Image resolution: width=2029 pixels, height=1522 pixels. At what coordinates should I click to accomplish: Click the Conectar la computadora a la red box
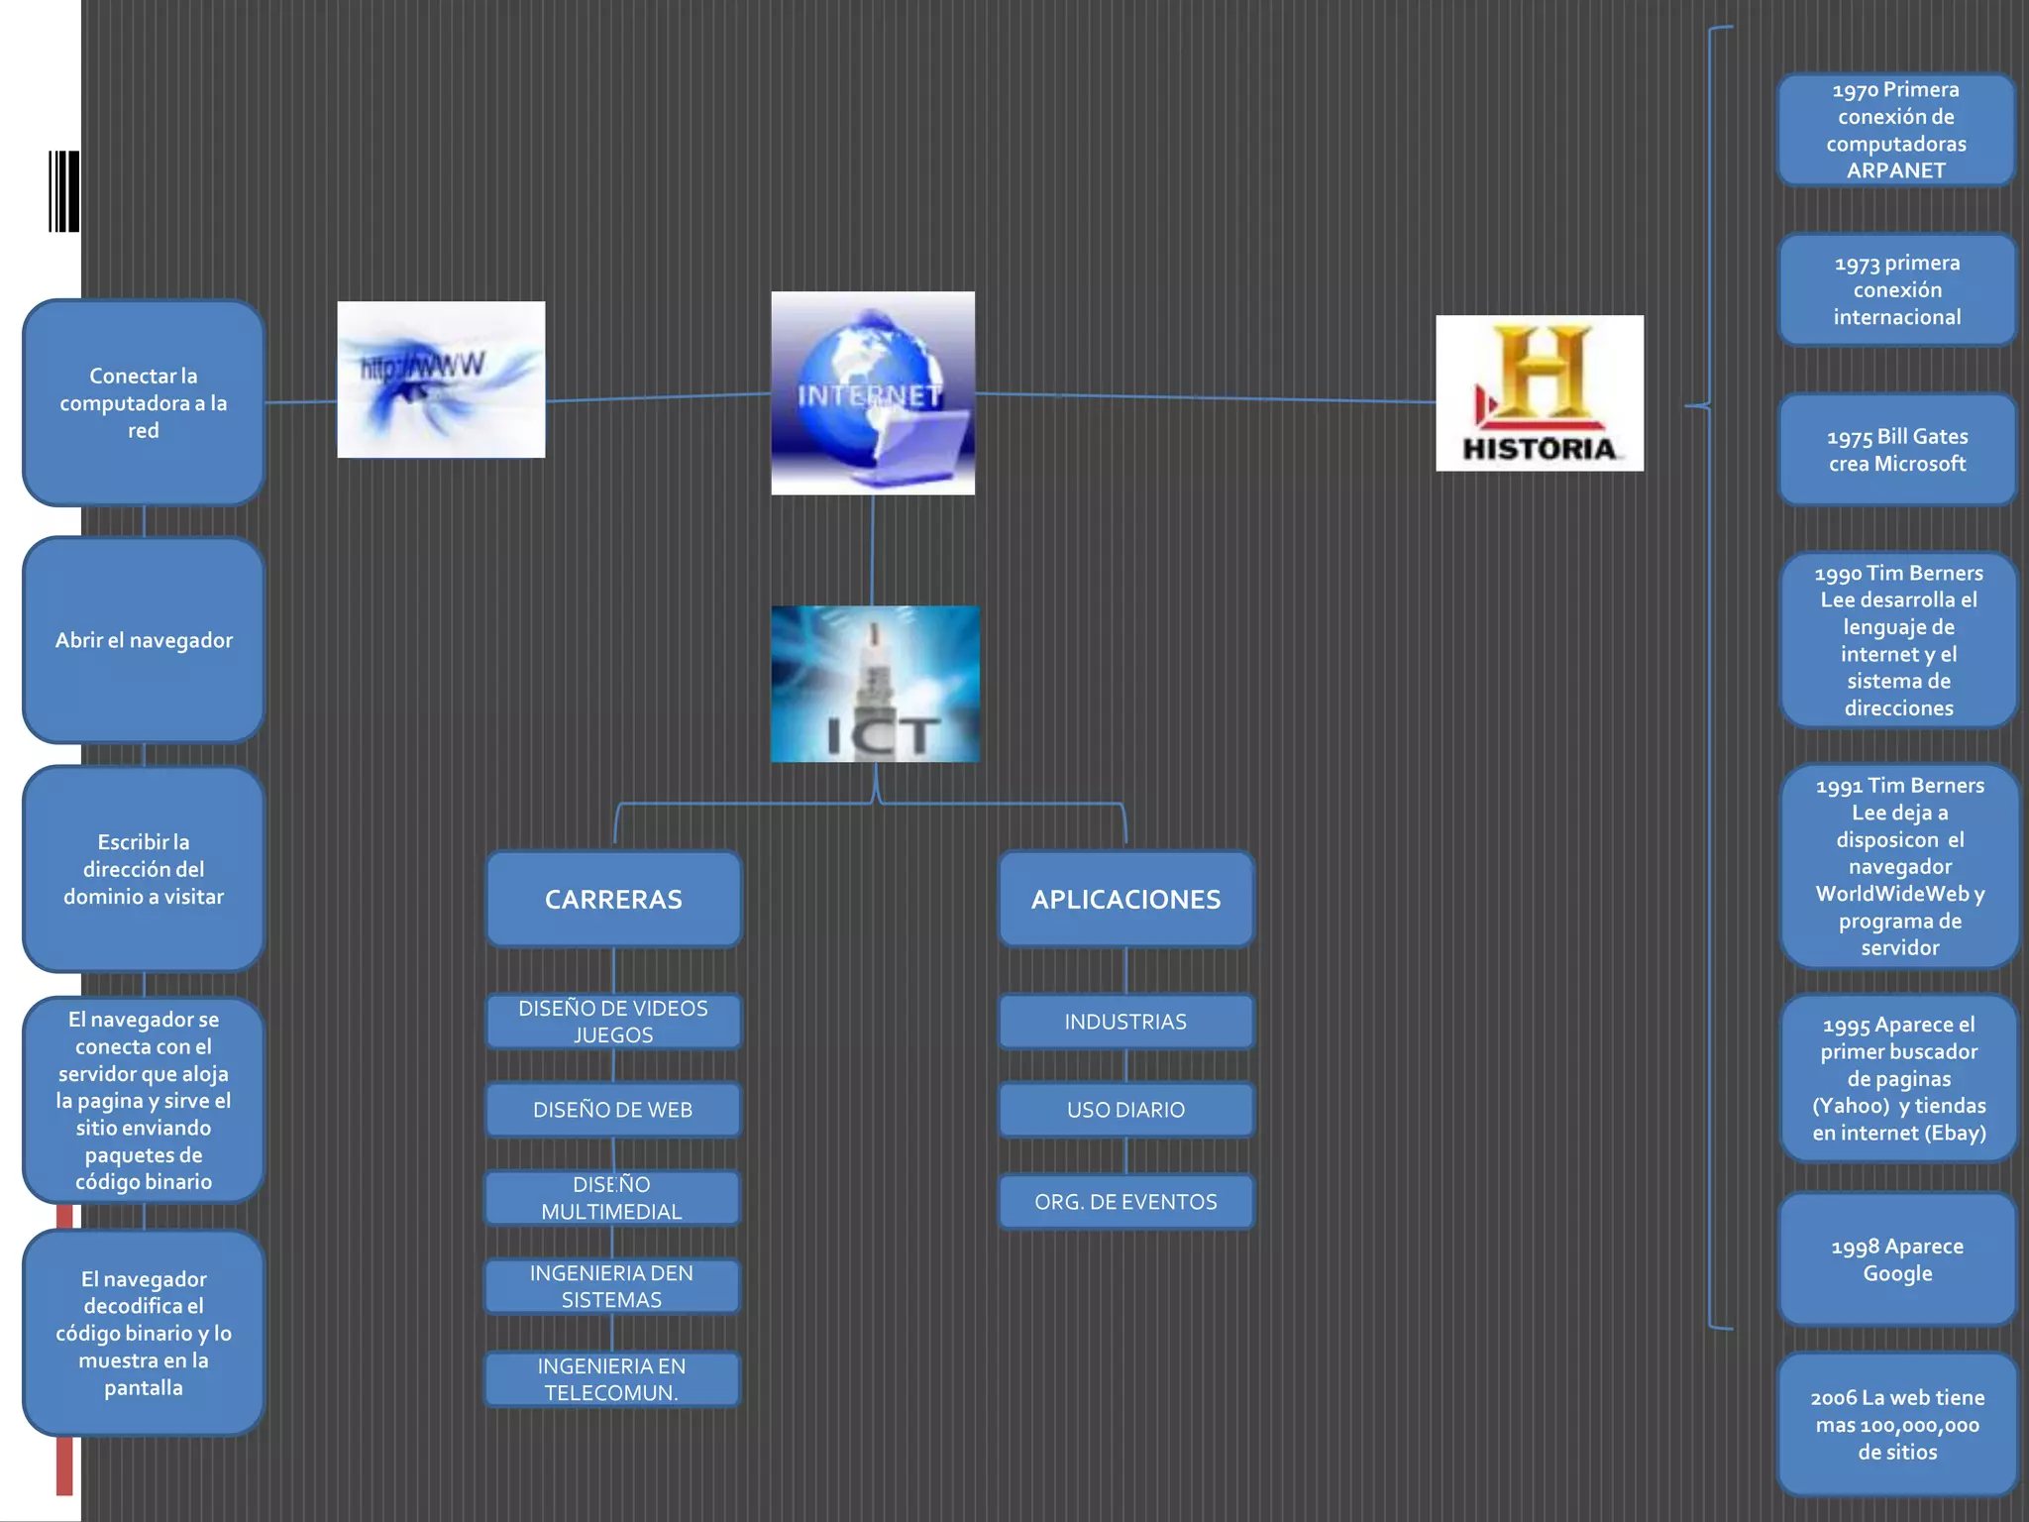144,403
